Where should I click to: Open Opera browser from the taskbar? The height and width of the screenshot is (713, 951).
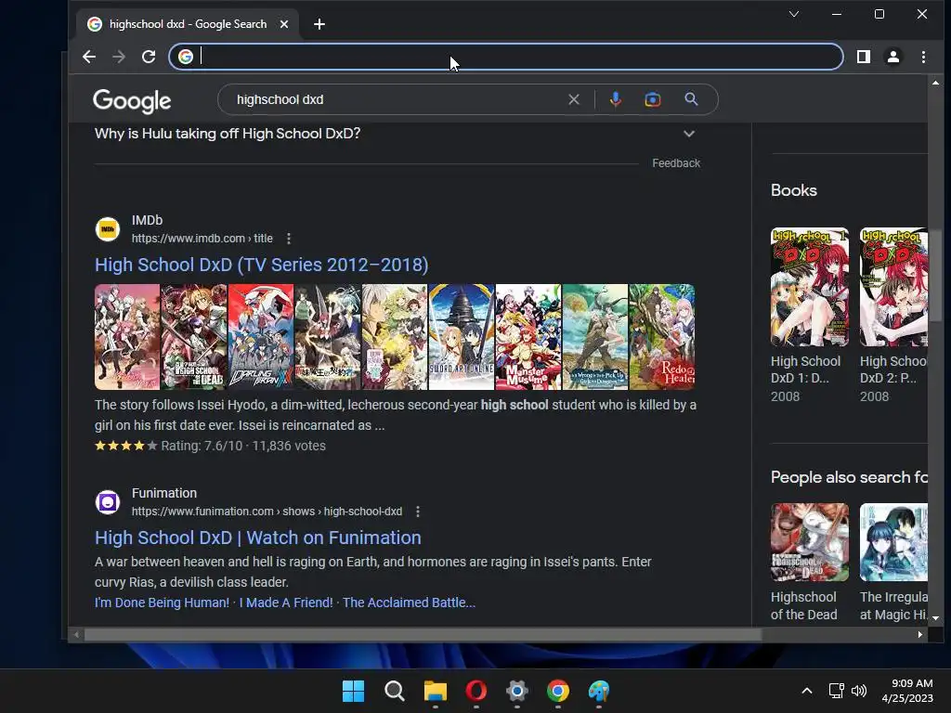pyautogui.click(x=476, y=691)
